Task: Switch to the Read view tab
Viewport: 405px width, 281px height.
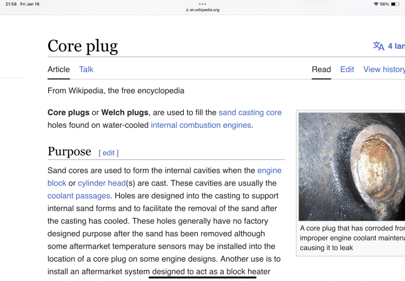Action: click(x=321, y=69)
